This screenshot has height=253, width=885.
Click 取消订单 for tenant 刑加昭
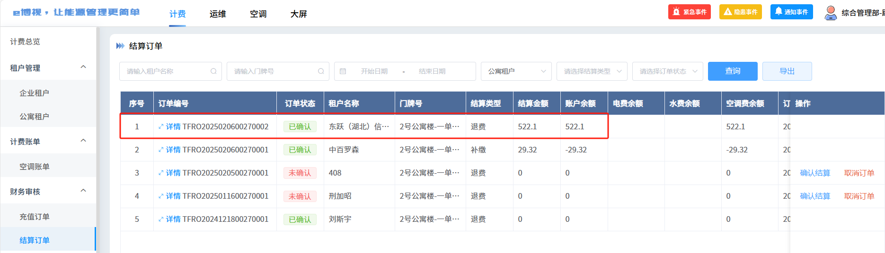point(859,196)
